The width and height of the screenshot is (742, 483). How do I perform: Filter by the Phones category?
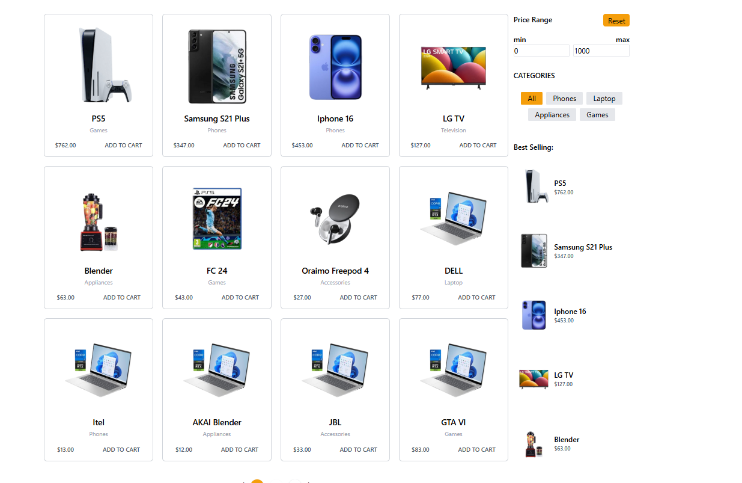[564, 99]
